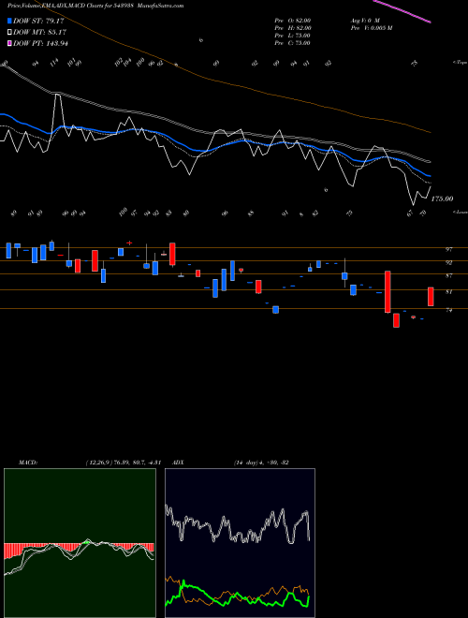Click the 92 price level label
The image size is (468, 618).
point(448,262)
